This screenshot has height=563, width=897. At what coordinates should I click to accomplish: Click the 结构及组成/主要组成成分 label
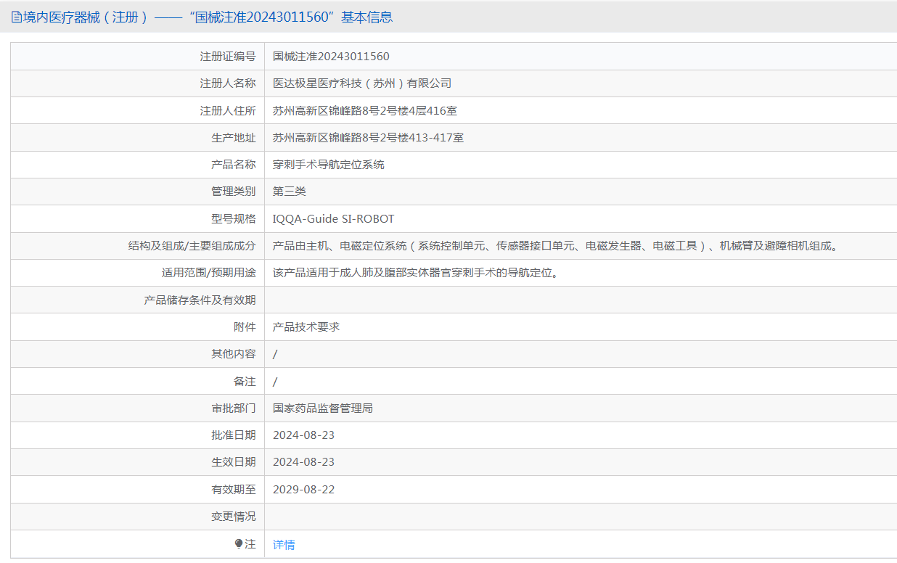coord(192,246)
